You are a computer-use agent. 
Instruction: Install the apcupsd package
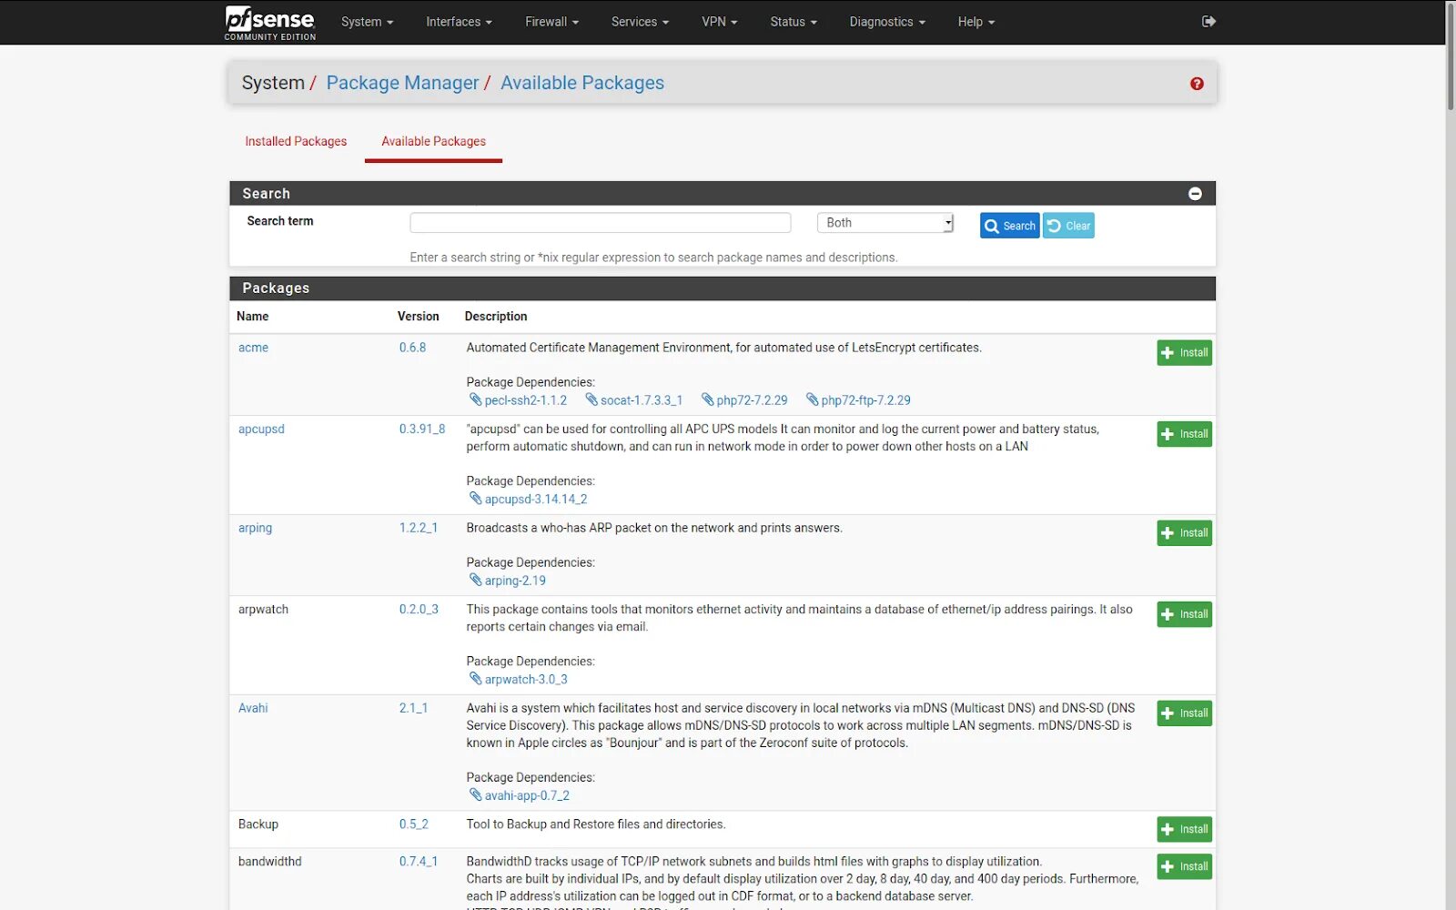pyautogui.click(x=1184, y=434)
